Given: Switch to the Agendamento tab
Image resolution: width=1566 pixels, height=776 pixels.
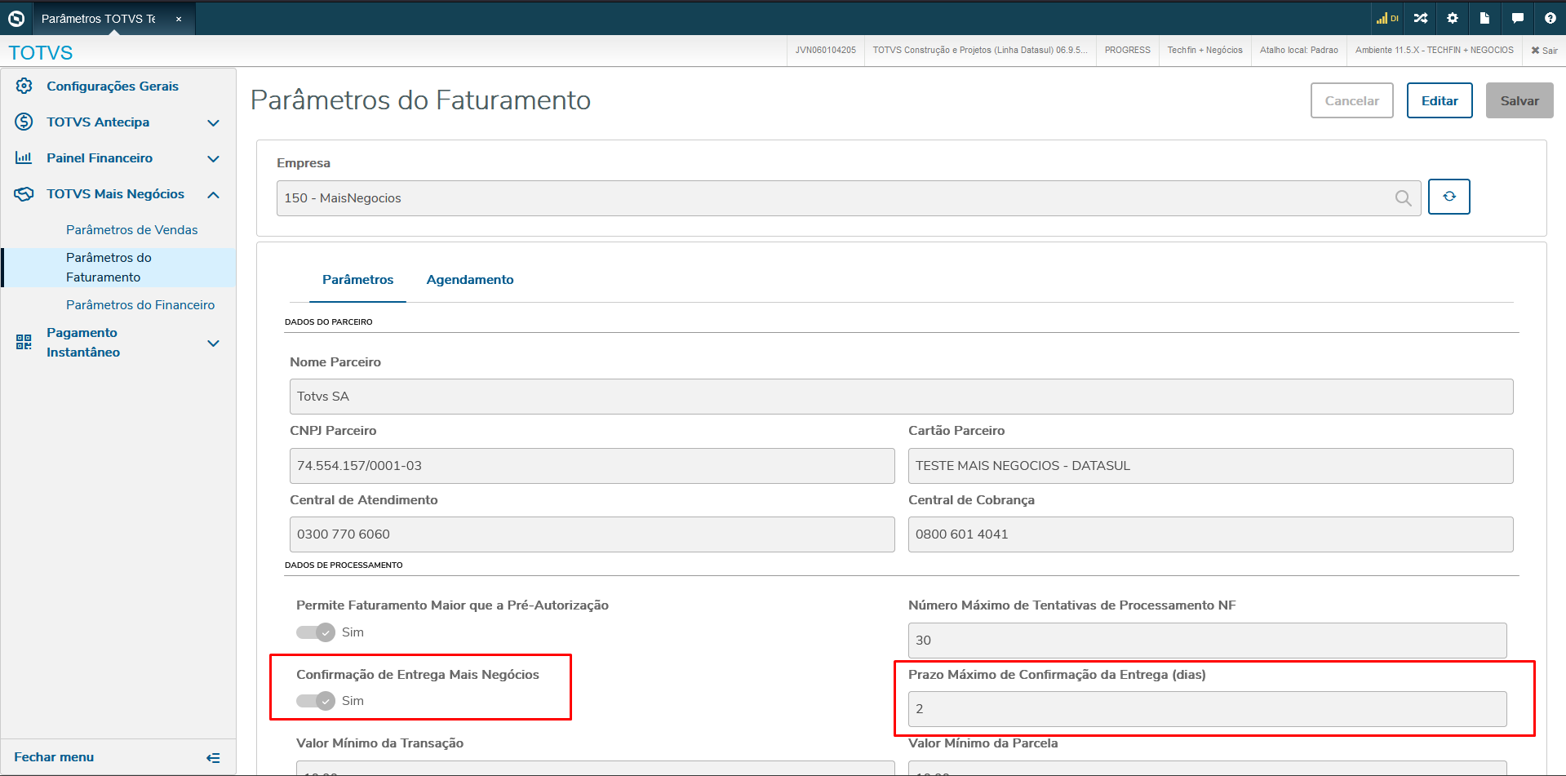Looking at the screenshot, I should pos(470,280).
